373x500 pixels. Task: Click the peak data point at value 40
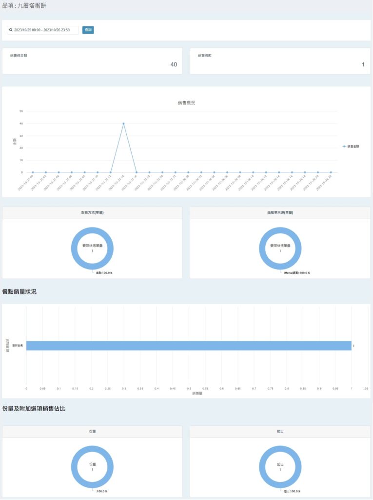pos(123,124)
